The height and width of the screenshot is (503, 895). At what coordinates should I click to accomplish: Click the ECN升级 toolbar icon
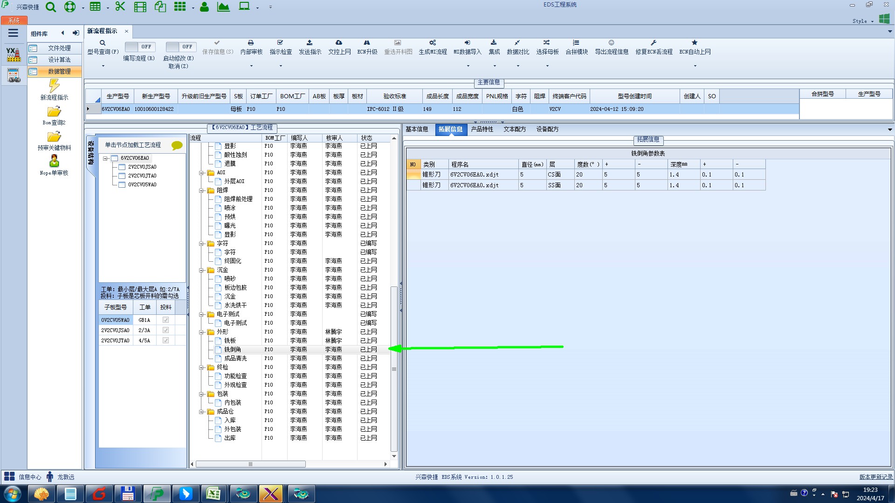click(367, 42)
